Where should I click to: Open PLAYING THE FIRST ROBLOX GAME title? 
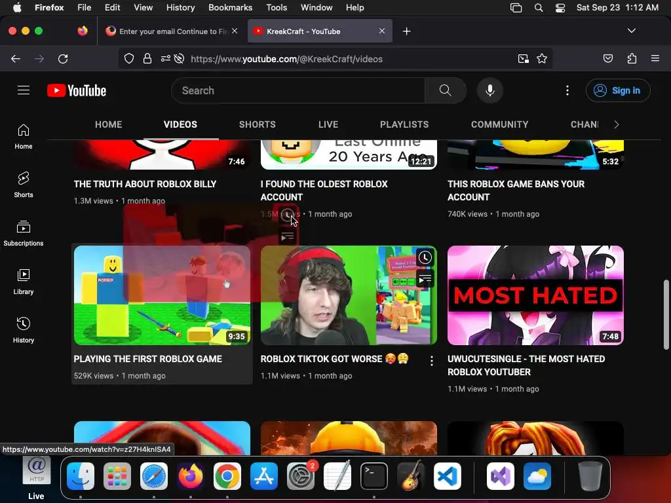147,359
